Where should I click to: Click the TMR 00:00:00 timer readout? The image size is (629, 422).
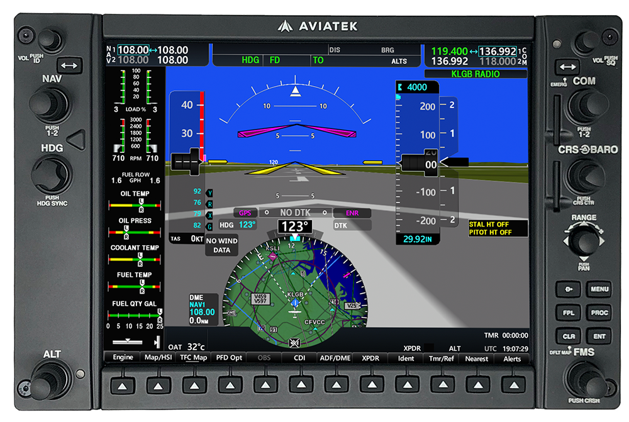click(506, 335)
